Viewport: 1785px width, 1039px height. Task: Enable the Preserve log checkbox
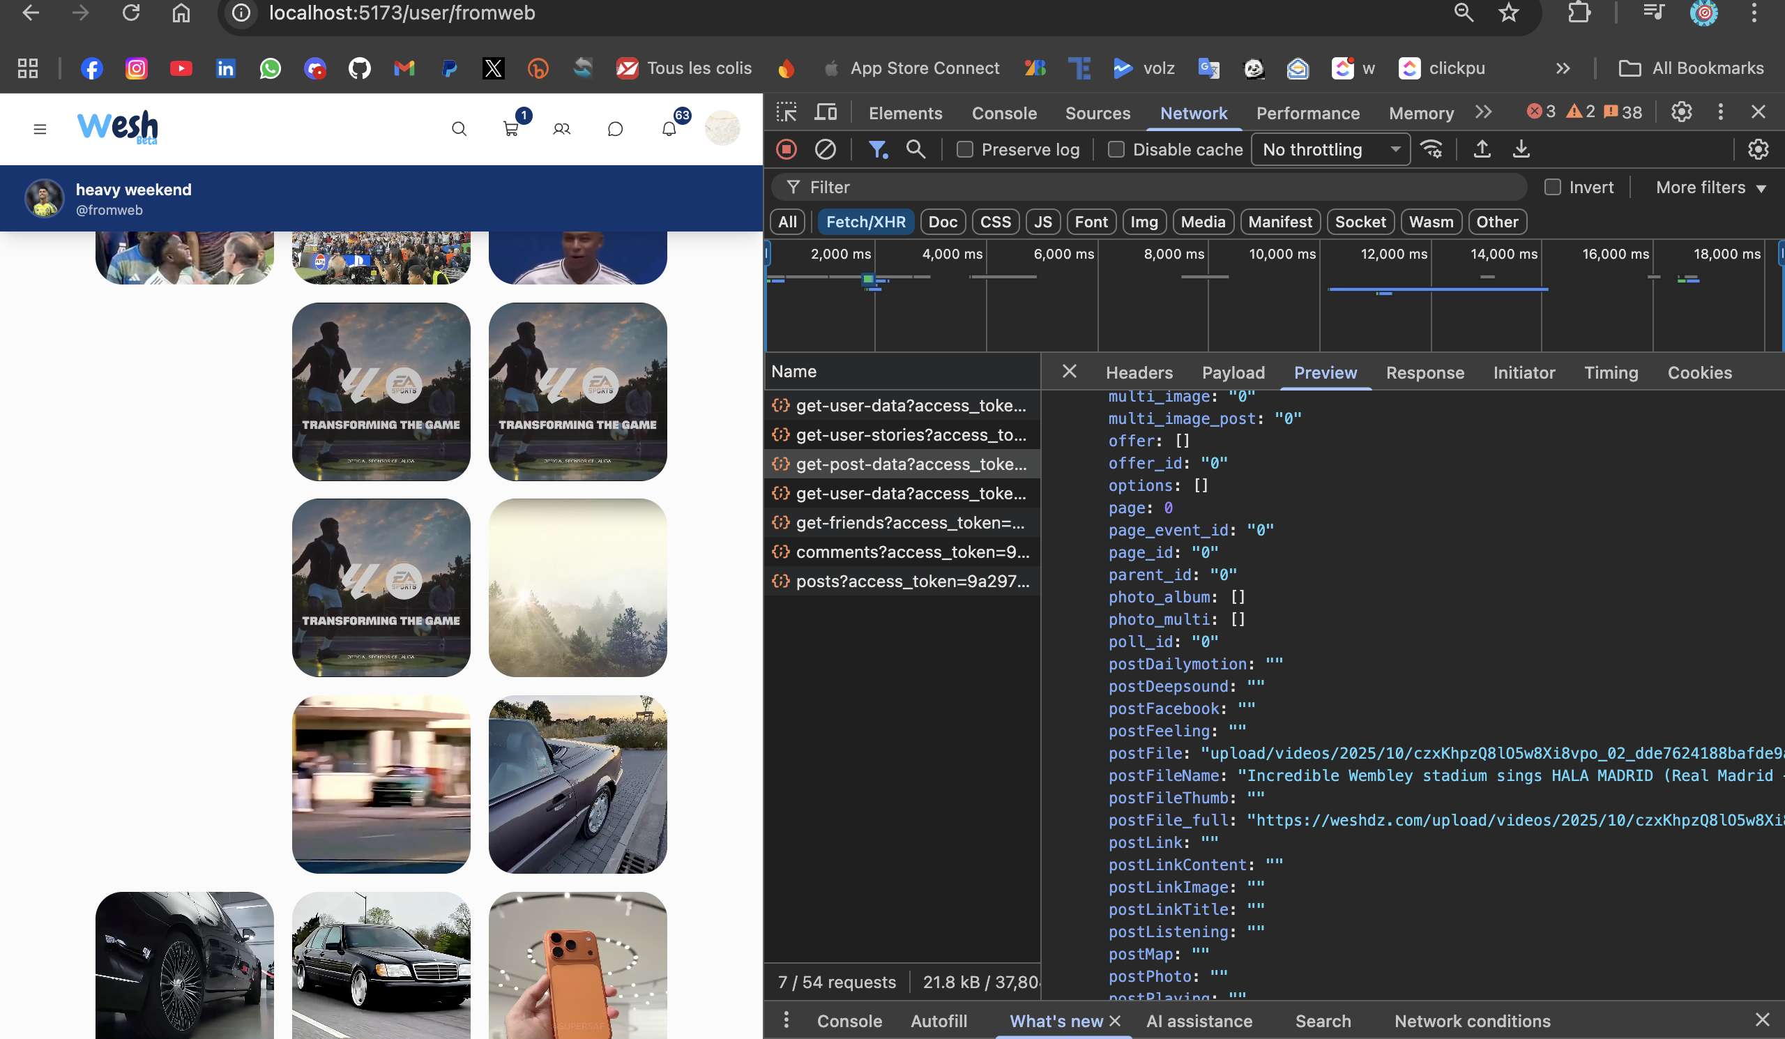pos(965,149)
